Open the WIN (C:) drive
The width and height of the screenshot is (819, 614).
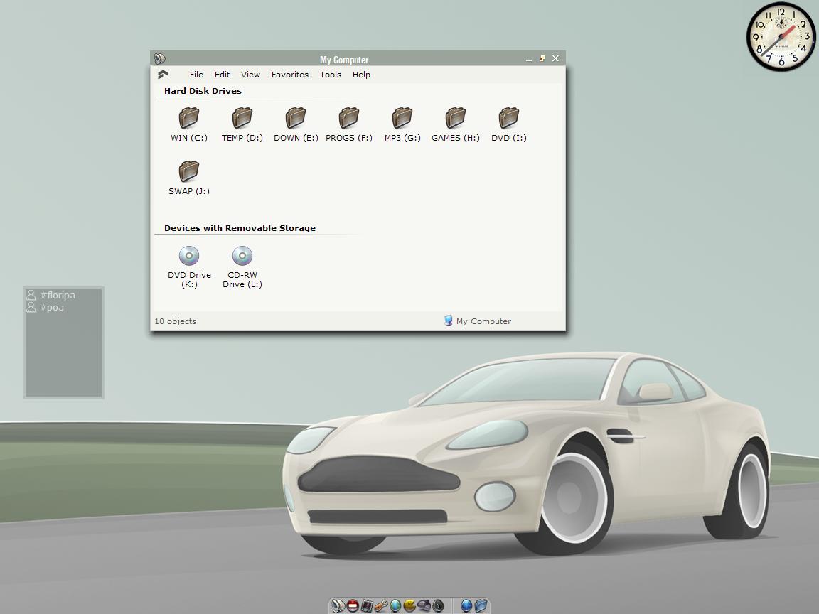(189, 118)
